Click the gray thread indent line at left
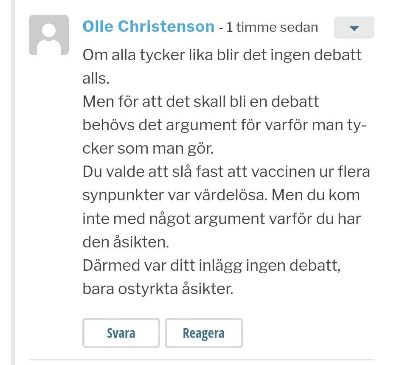Image resolution: width=394 pixels, height=365 pixels. tap(13, 182)
